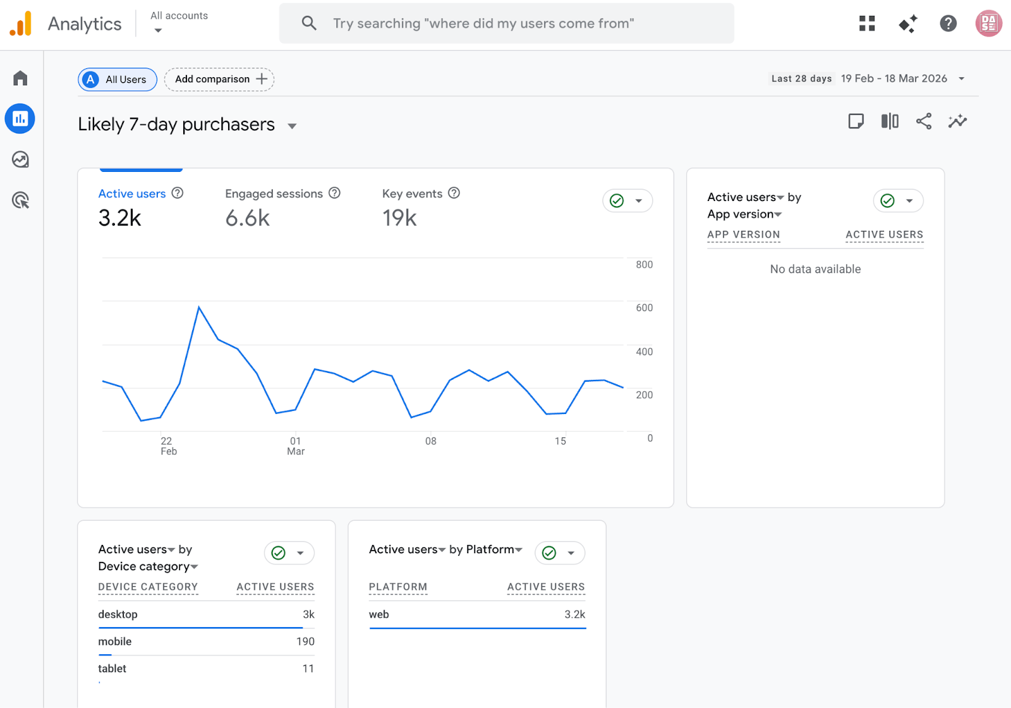Select the Key events metric tab
The image size is (1011, 708).
click(412, 194)
